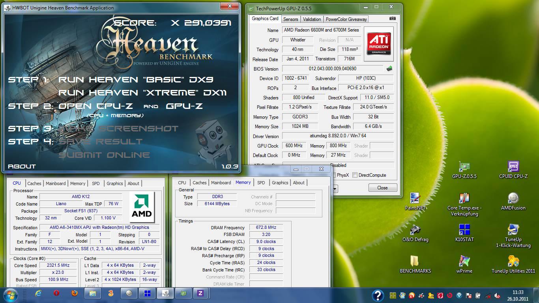
Task: Open the CPUID CPU-Z desktop shortcut
Action: coord(513,170)
